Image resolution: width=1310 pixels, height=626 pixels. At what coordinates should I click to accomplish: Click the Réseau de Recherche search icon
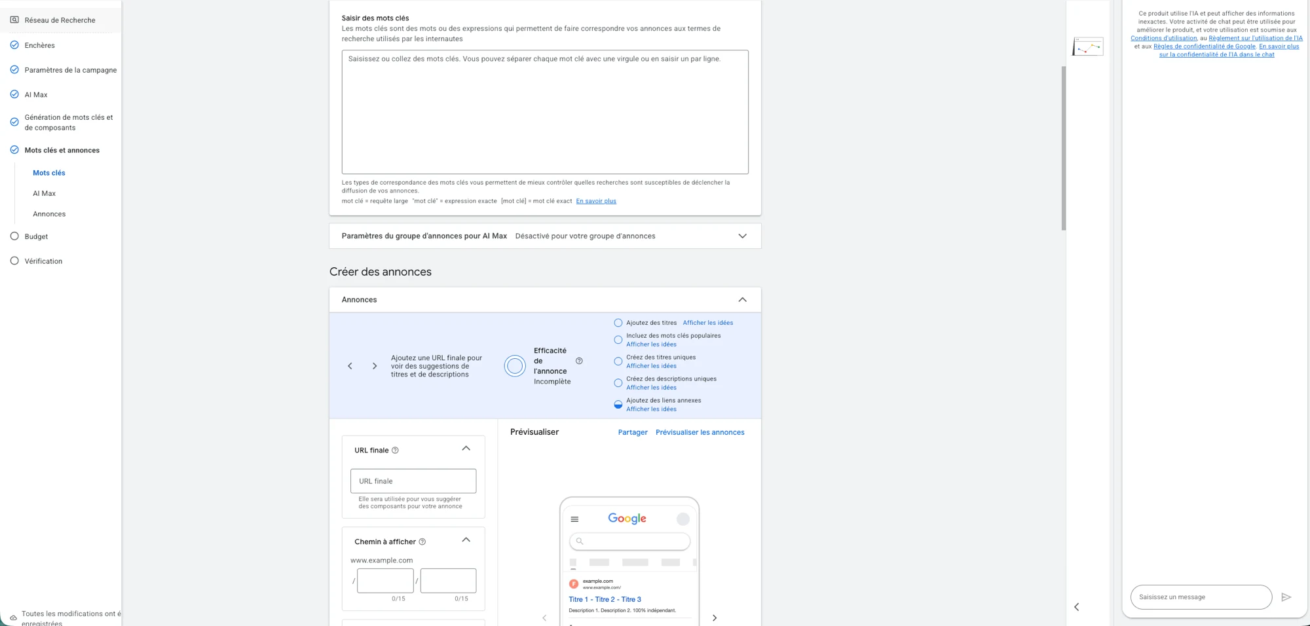14,20
